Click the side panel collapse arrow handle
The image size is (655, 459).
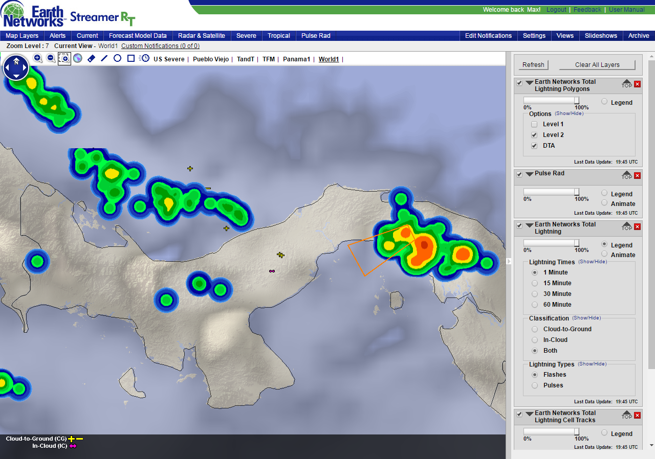[x=509, y=261]
